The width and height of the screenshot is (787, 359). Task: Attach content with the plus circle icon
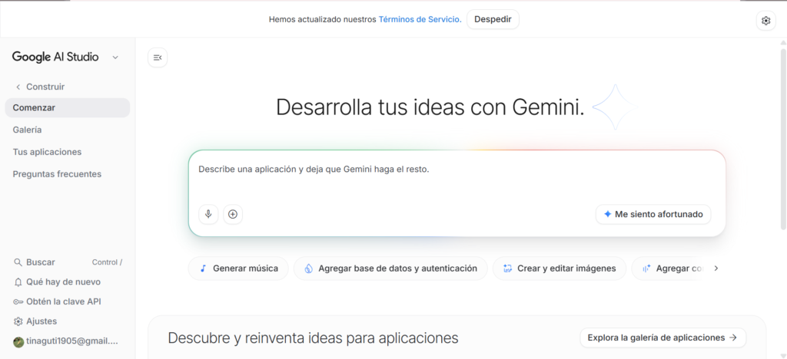coord(232,214)
